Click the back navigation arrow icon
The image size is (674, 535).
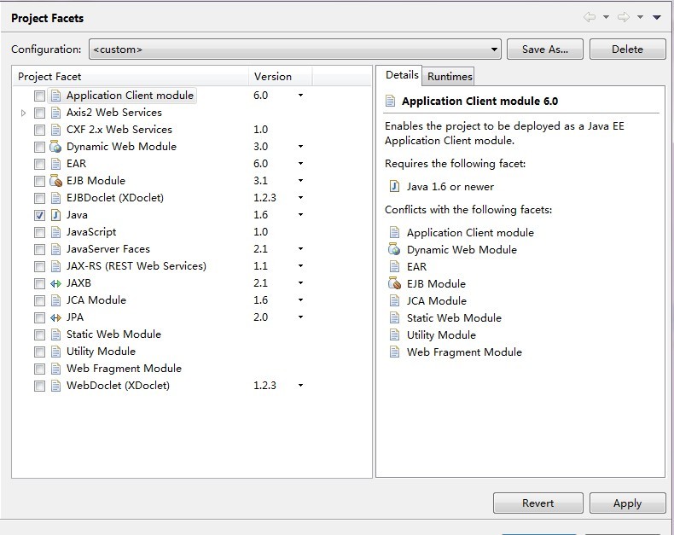click(590, 17)
